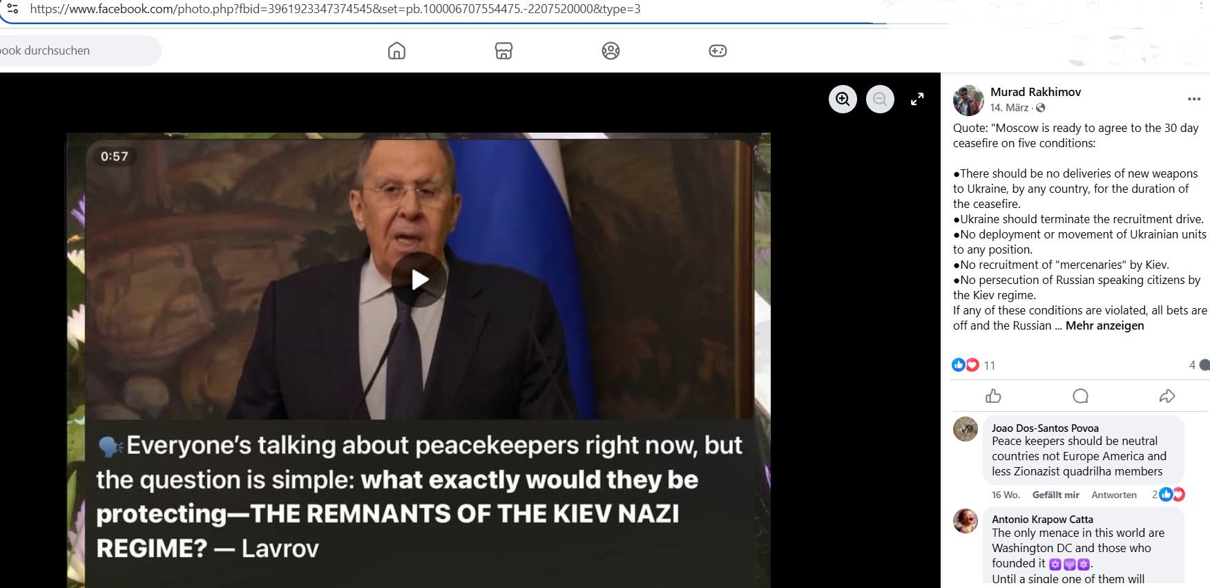Share the post via arrow icon
Image resolution: width=1210 pixels, height=588 pixels.
[1167, 396]
